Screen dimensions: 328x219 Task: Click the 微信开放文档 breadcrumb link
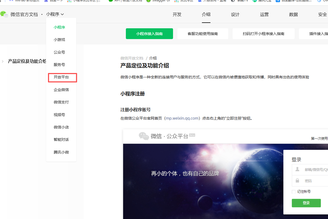point(132,58)
